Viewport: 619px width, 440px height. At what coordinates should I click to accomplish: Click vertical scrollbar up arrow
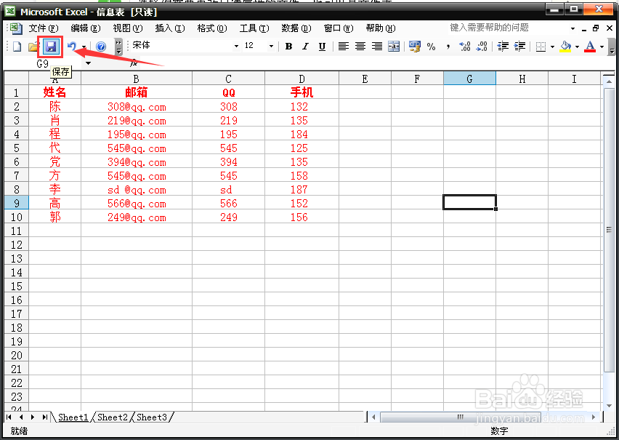609,82
